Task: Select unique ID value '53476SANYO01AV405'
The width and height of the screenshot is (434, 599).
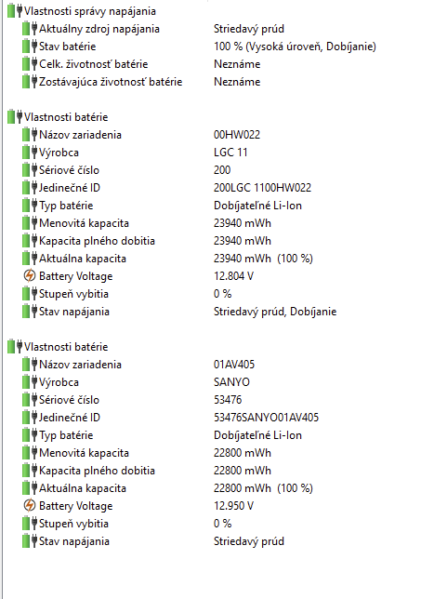Action: [x=266, y=417]
